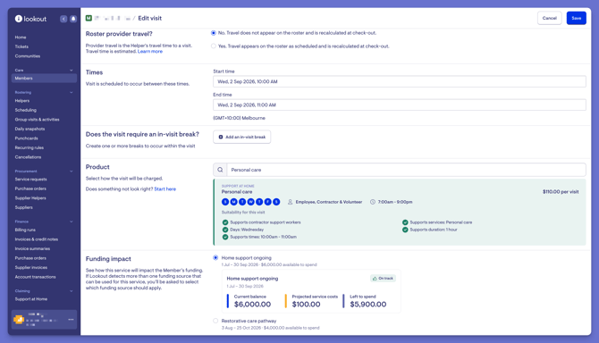The width and height of the screenshot is (599, 343).
Task: Click the Saturday day badge on Personal care
Action: (x=276, y=202)
